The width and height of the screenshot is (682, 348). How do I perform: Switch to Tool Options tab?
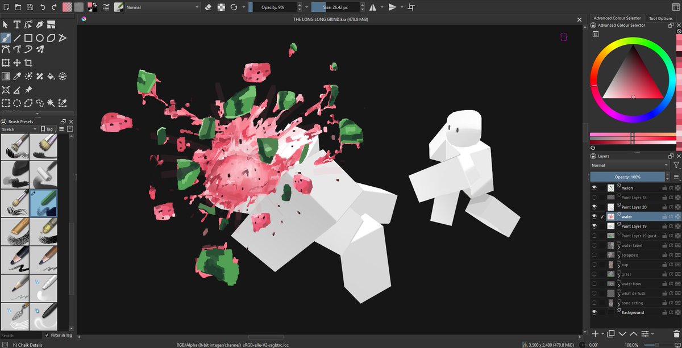point(660,18)
